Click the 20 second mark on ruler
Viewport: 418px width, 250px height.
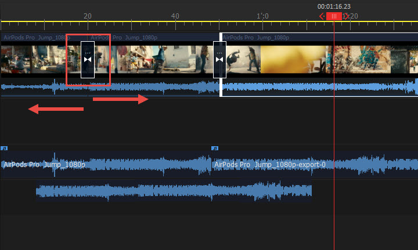tap(88, 16)
